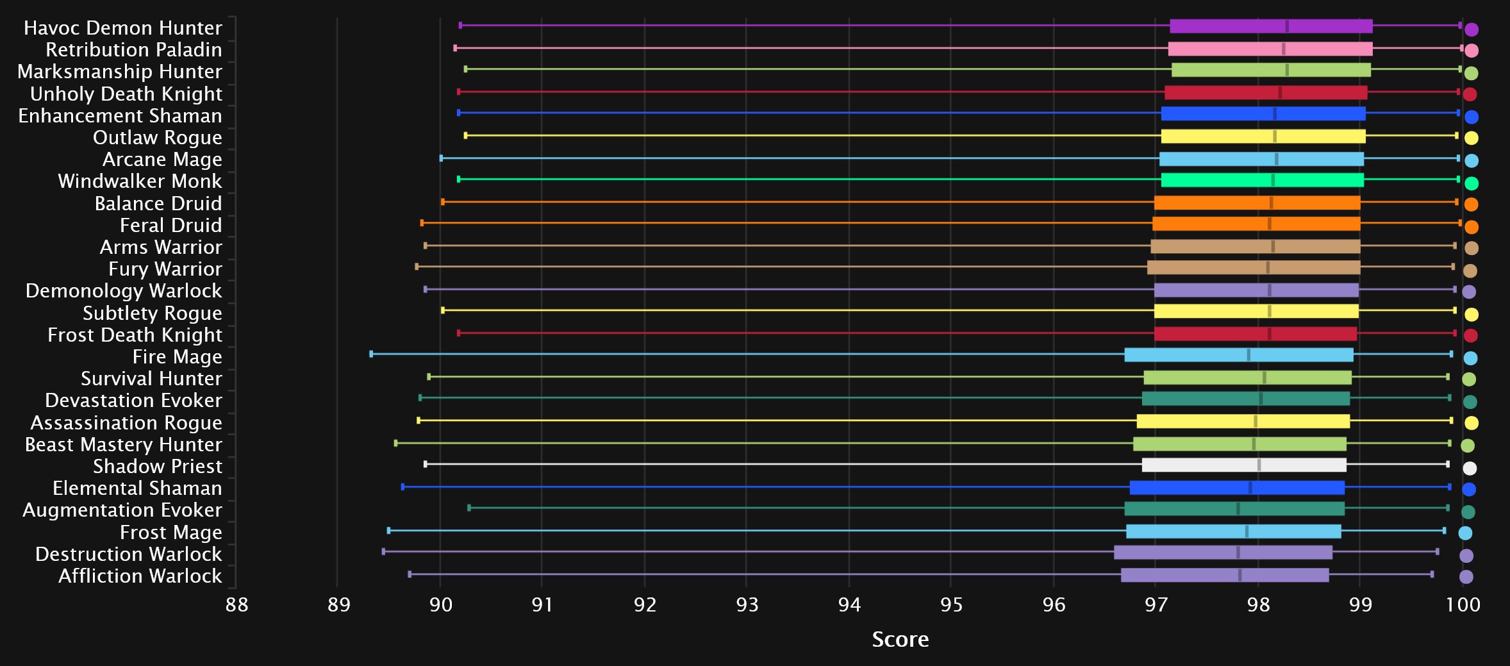Click the 93 axis tick label
The height and width of the screenshot is (666, 1510).
(x=747, y=604)
